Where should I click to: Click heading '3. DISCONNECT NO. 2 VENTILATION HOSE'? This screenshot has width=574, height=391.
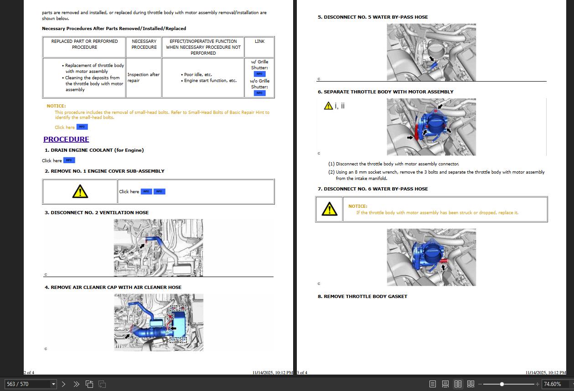pos(97,212)
